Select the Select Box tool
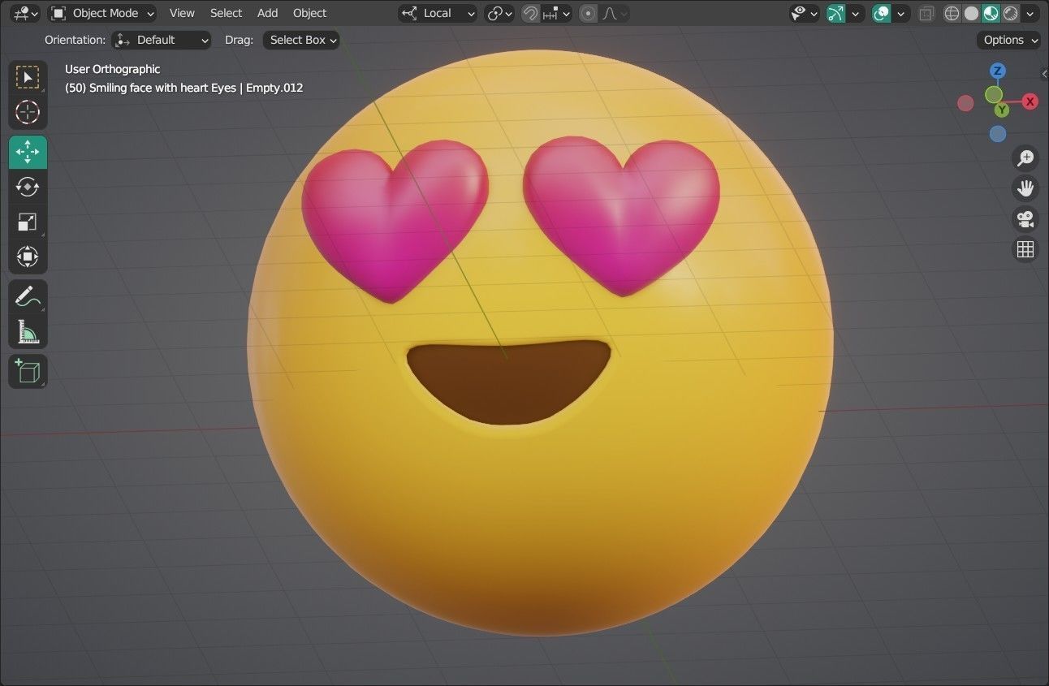 coord(28,77)
